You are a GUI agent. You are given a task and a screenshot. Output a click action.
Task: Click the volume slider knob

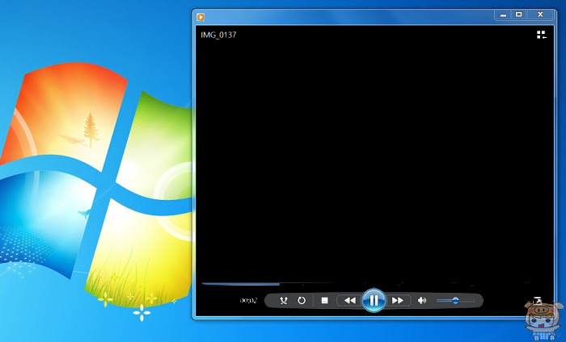[455, 300]
